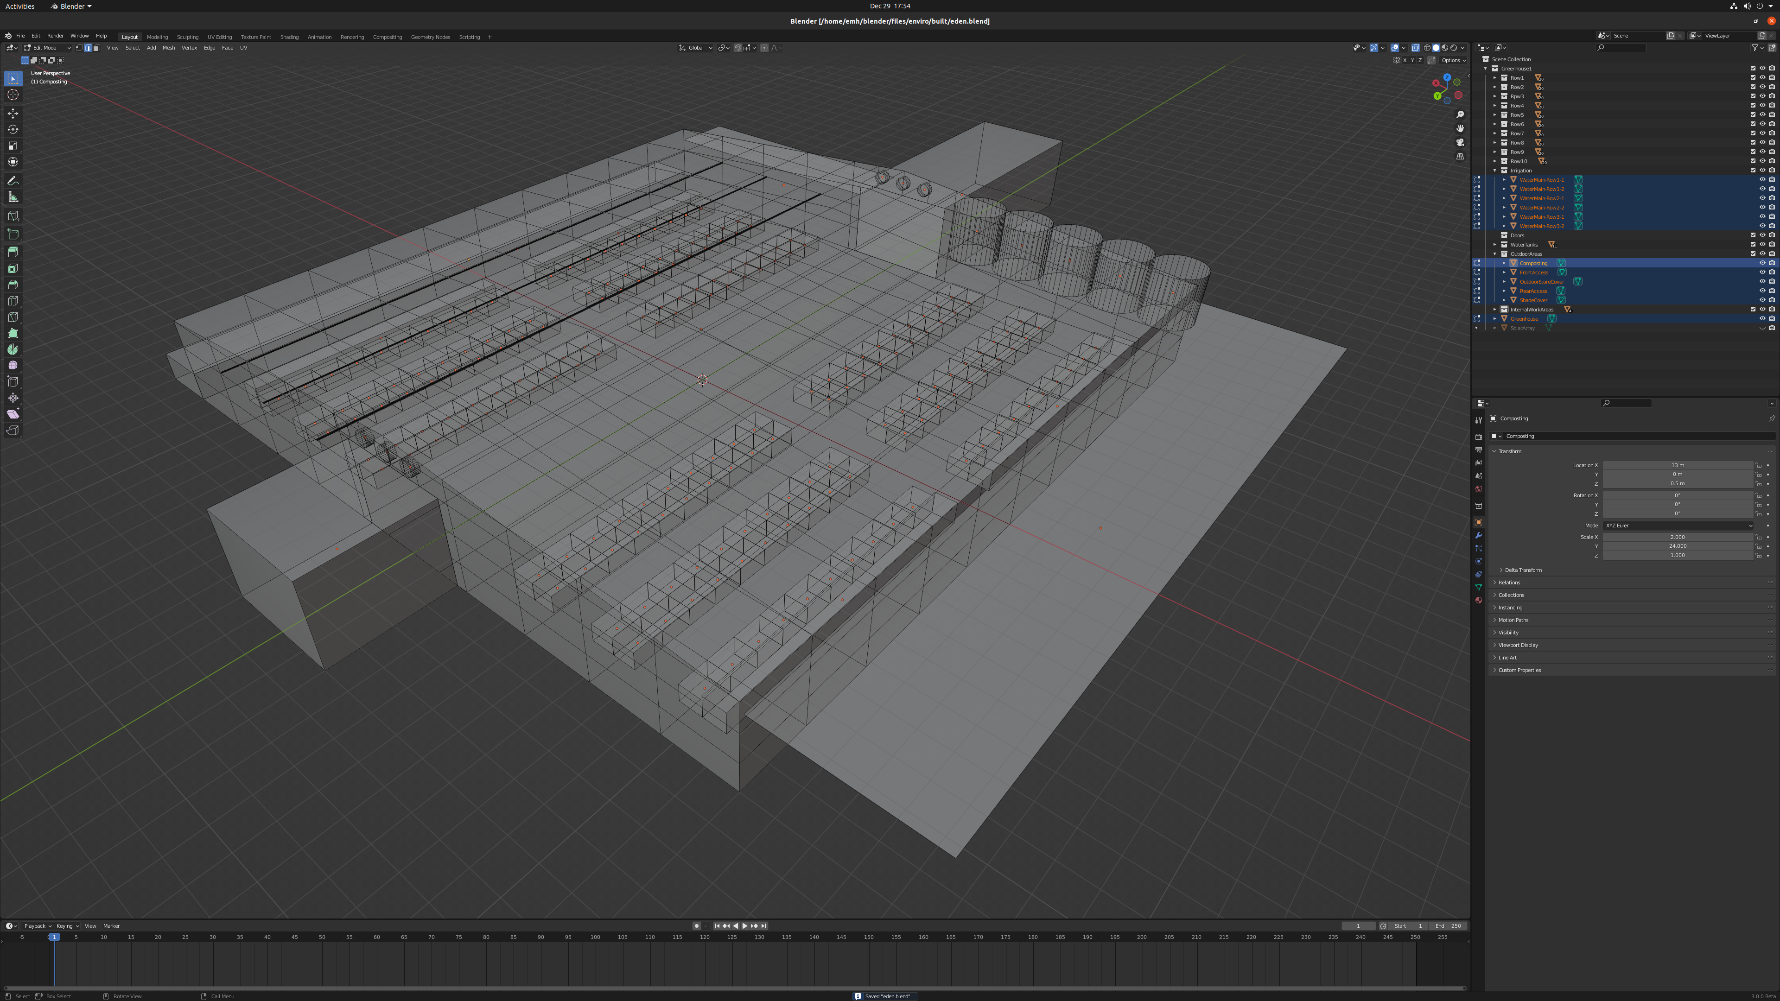Click the viewport zoom magnifier icon

pos(1460,114)
